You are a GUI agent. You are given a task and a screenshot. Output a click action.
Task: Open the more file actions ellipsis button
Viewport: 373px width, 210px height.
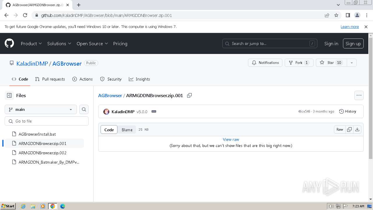359,95
